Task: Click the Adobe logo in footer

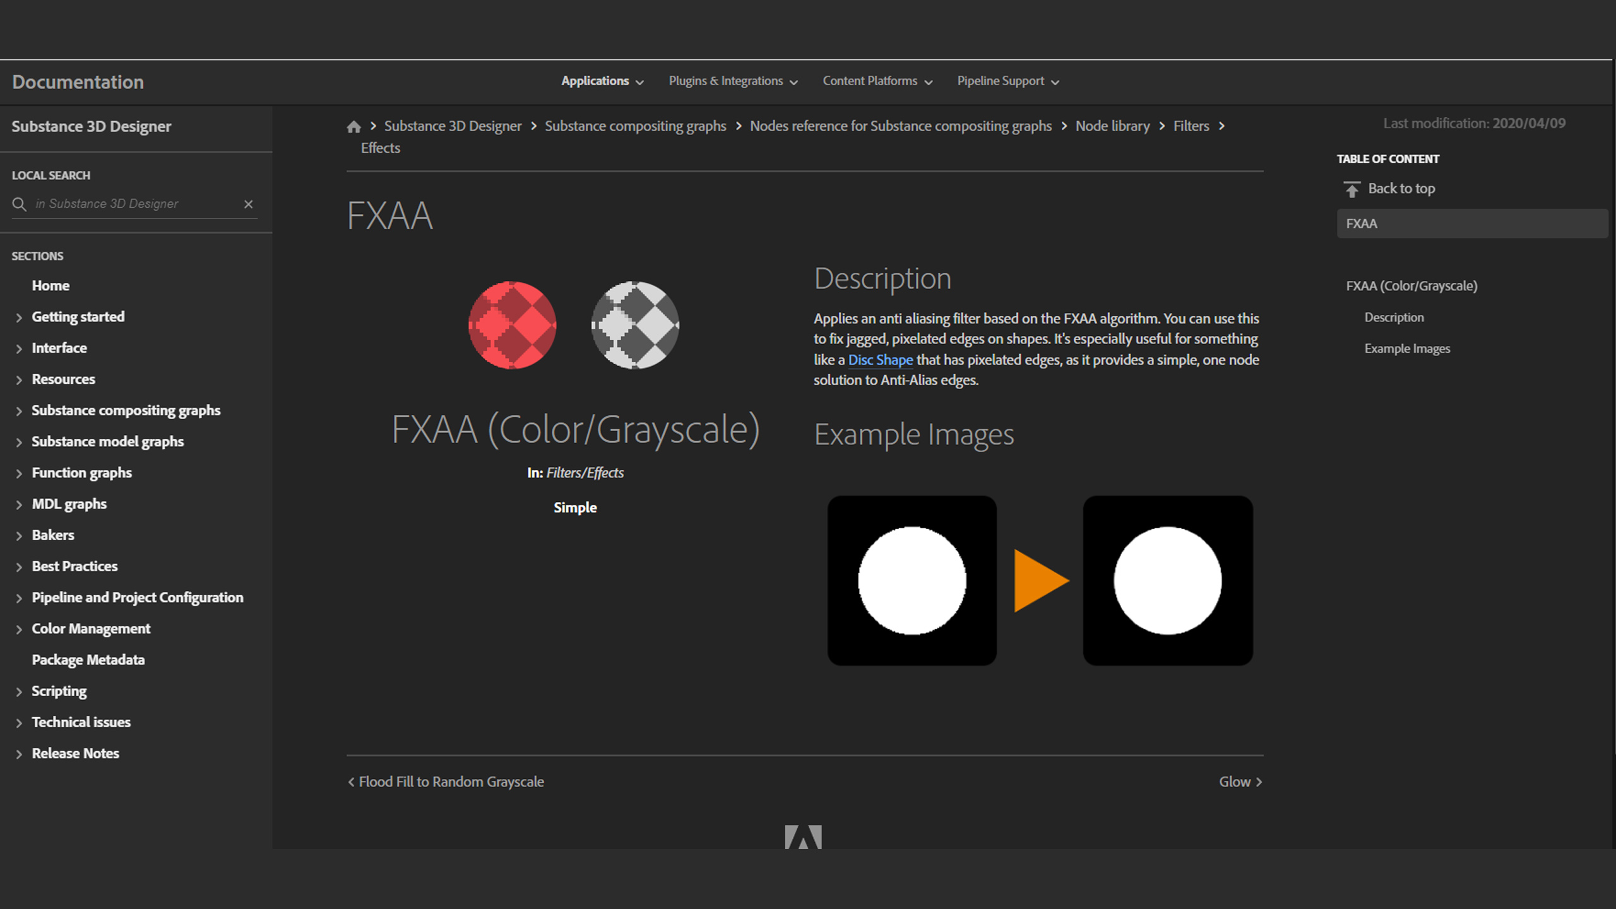Action: click(x=803, y=836)
